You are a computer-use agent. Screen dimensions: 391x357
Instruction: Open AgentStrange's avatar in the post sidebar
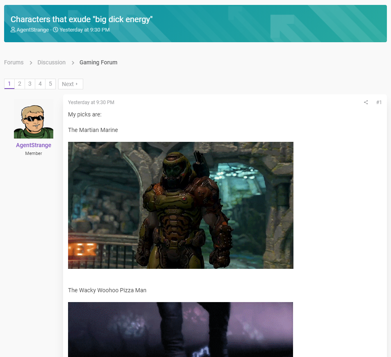coord(34,119)
